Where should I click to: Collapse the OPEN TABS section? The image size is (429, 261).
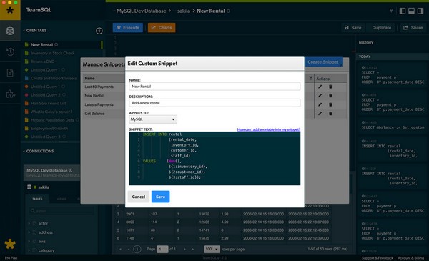click(x=24, y=31)
